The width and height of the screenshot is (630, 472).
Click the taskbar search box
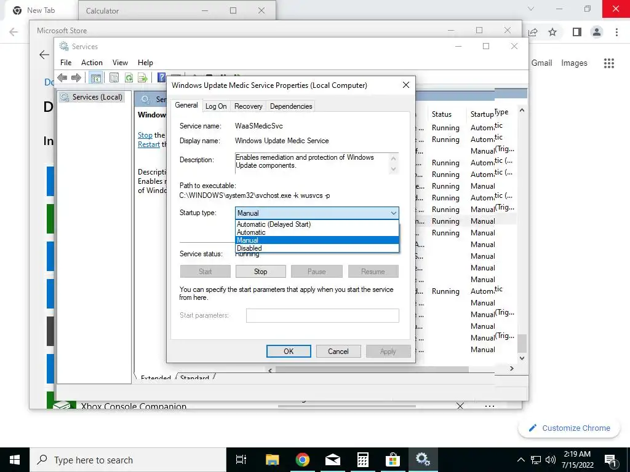click(128, 460)
